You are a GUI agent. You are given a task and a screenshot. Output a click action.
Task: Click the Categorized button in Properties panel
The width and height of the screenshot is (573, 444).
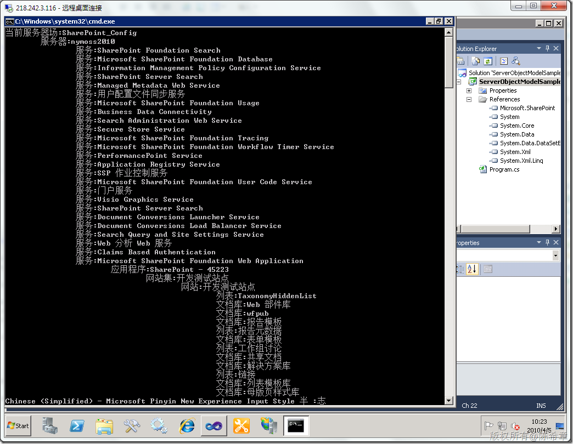[x=460, y=269]
